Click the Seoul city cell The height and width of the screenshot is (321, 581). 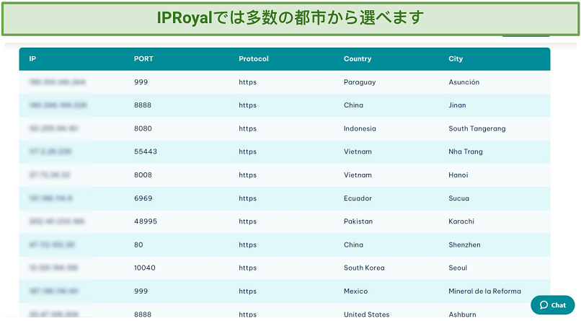point(458,267)
